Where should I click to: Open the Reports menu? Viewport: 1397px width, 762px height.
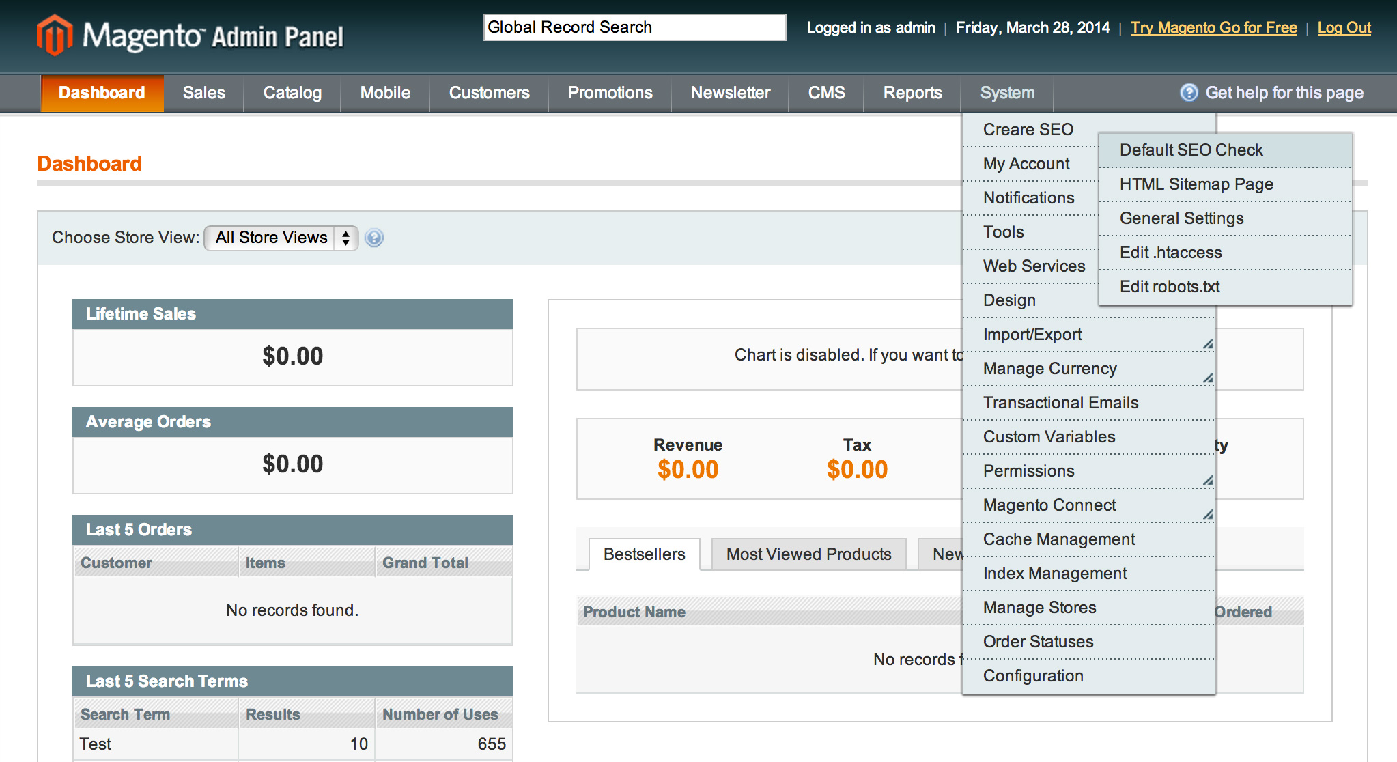pyautogui.click(x=912, y=93)
